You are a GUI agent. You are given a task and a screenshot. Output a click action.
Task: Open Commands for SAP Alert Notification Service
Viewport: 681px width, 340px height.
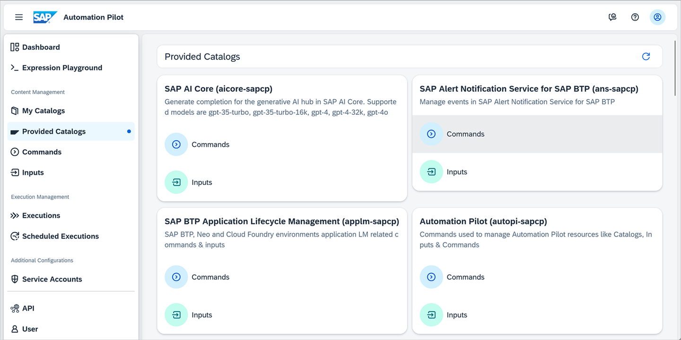coord(537,134)
